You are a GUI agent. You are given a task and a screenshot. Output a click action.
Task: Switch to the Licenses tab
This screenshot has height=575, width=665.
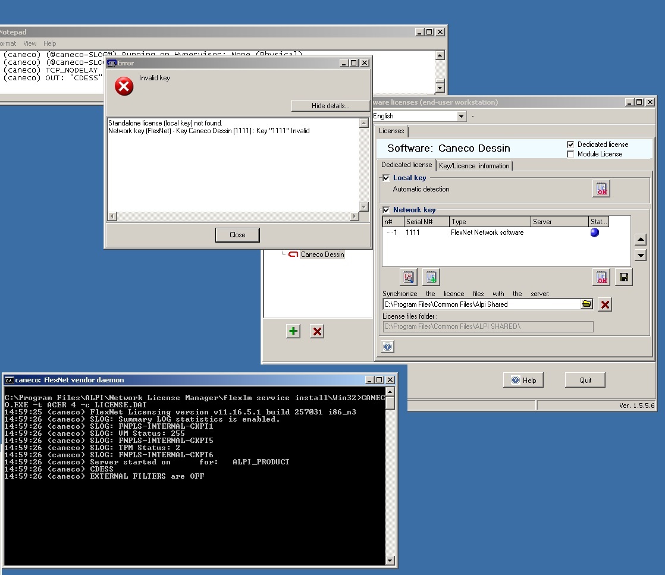tap(391, 131)
